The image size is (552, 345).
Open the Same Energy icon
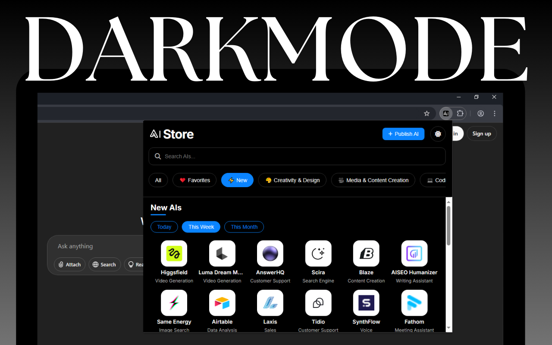tap(174, 303)
